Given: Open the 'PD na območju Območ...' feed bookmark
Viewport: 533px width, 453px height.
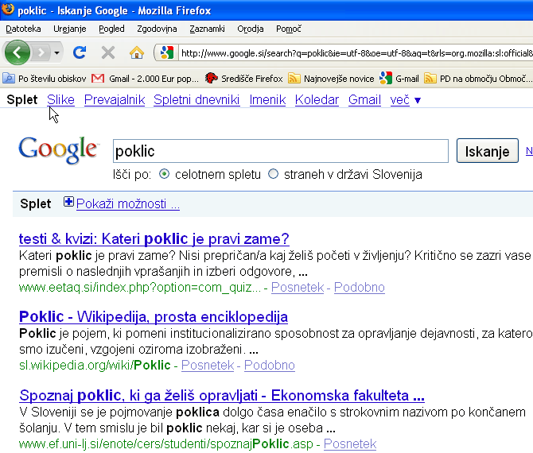Looking at the screenshot, I should click(478, 79).
